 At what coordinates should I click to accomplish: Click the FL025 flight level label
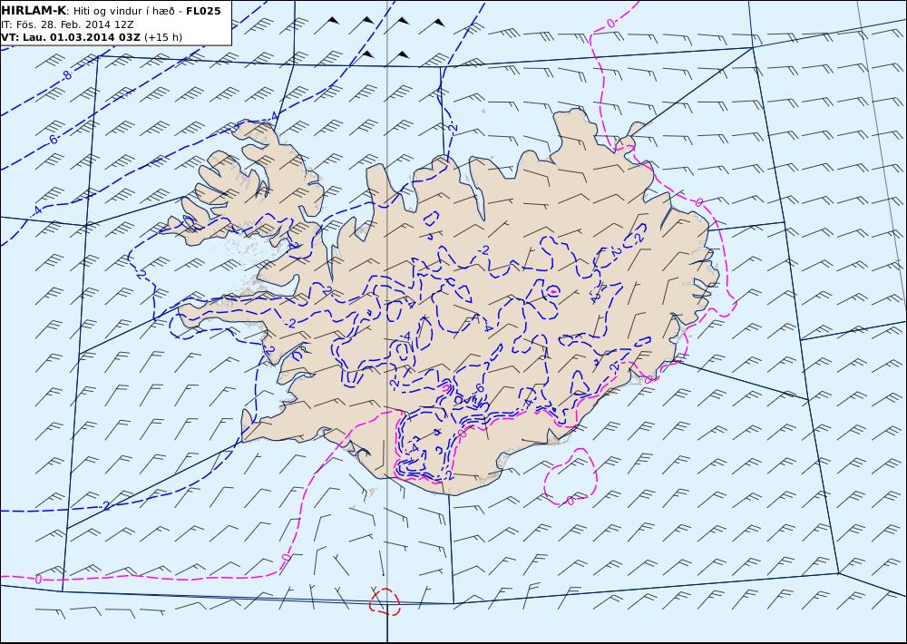click(x=203, y=11)
